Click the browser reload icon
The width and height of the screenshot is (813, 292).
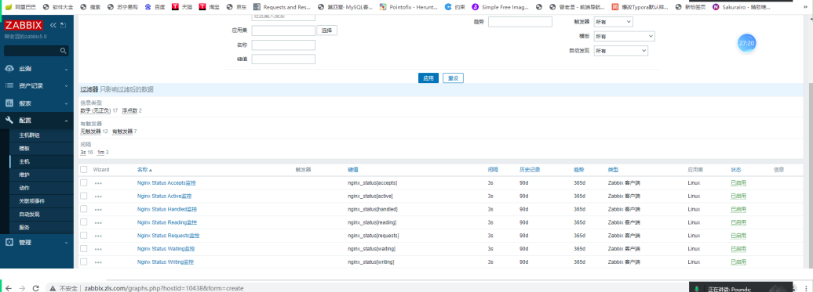(x=36, y=288)
